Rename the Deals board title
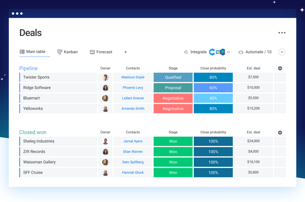 [30, 33]
